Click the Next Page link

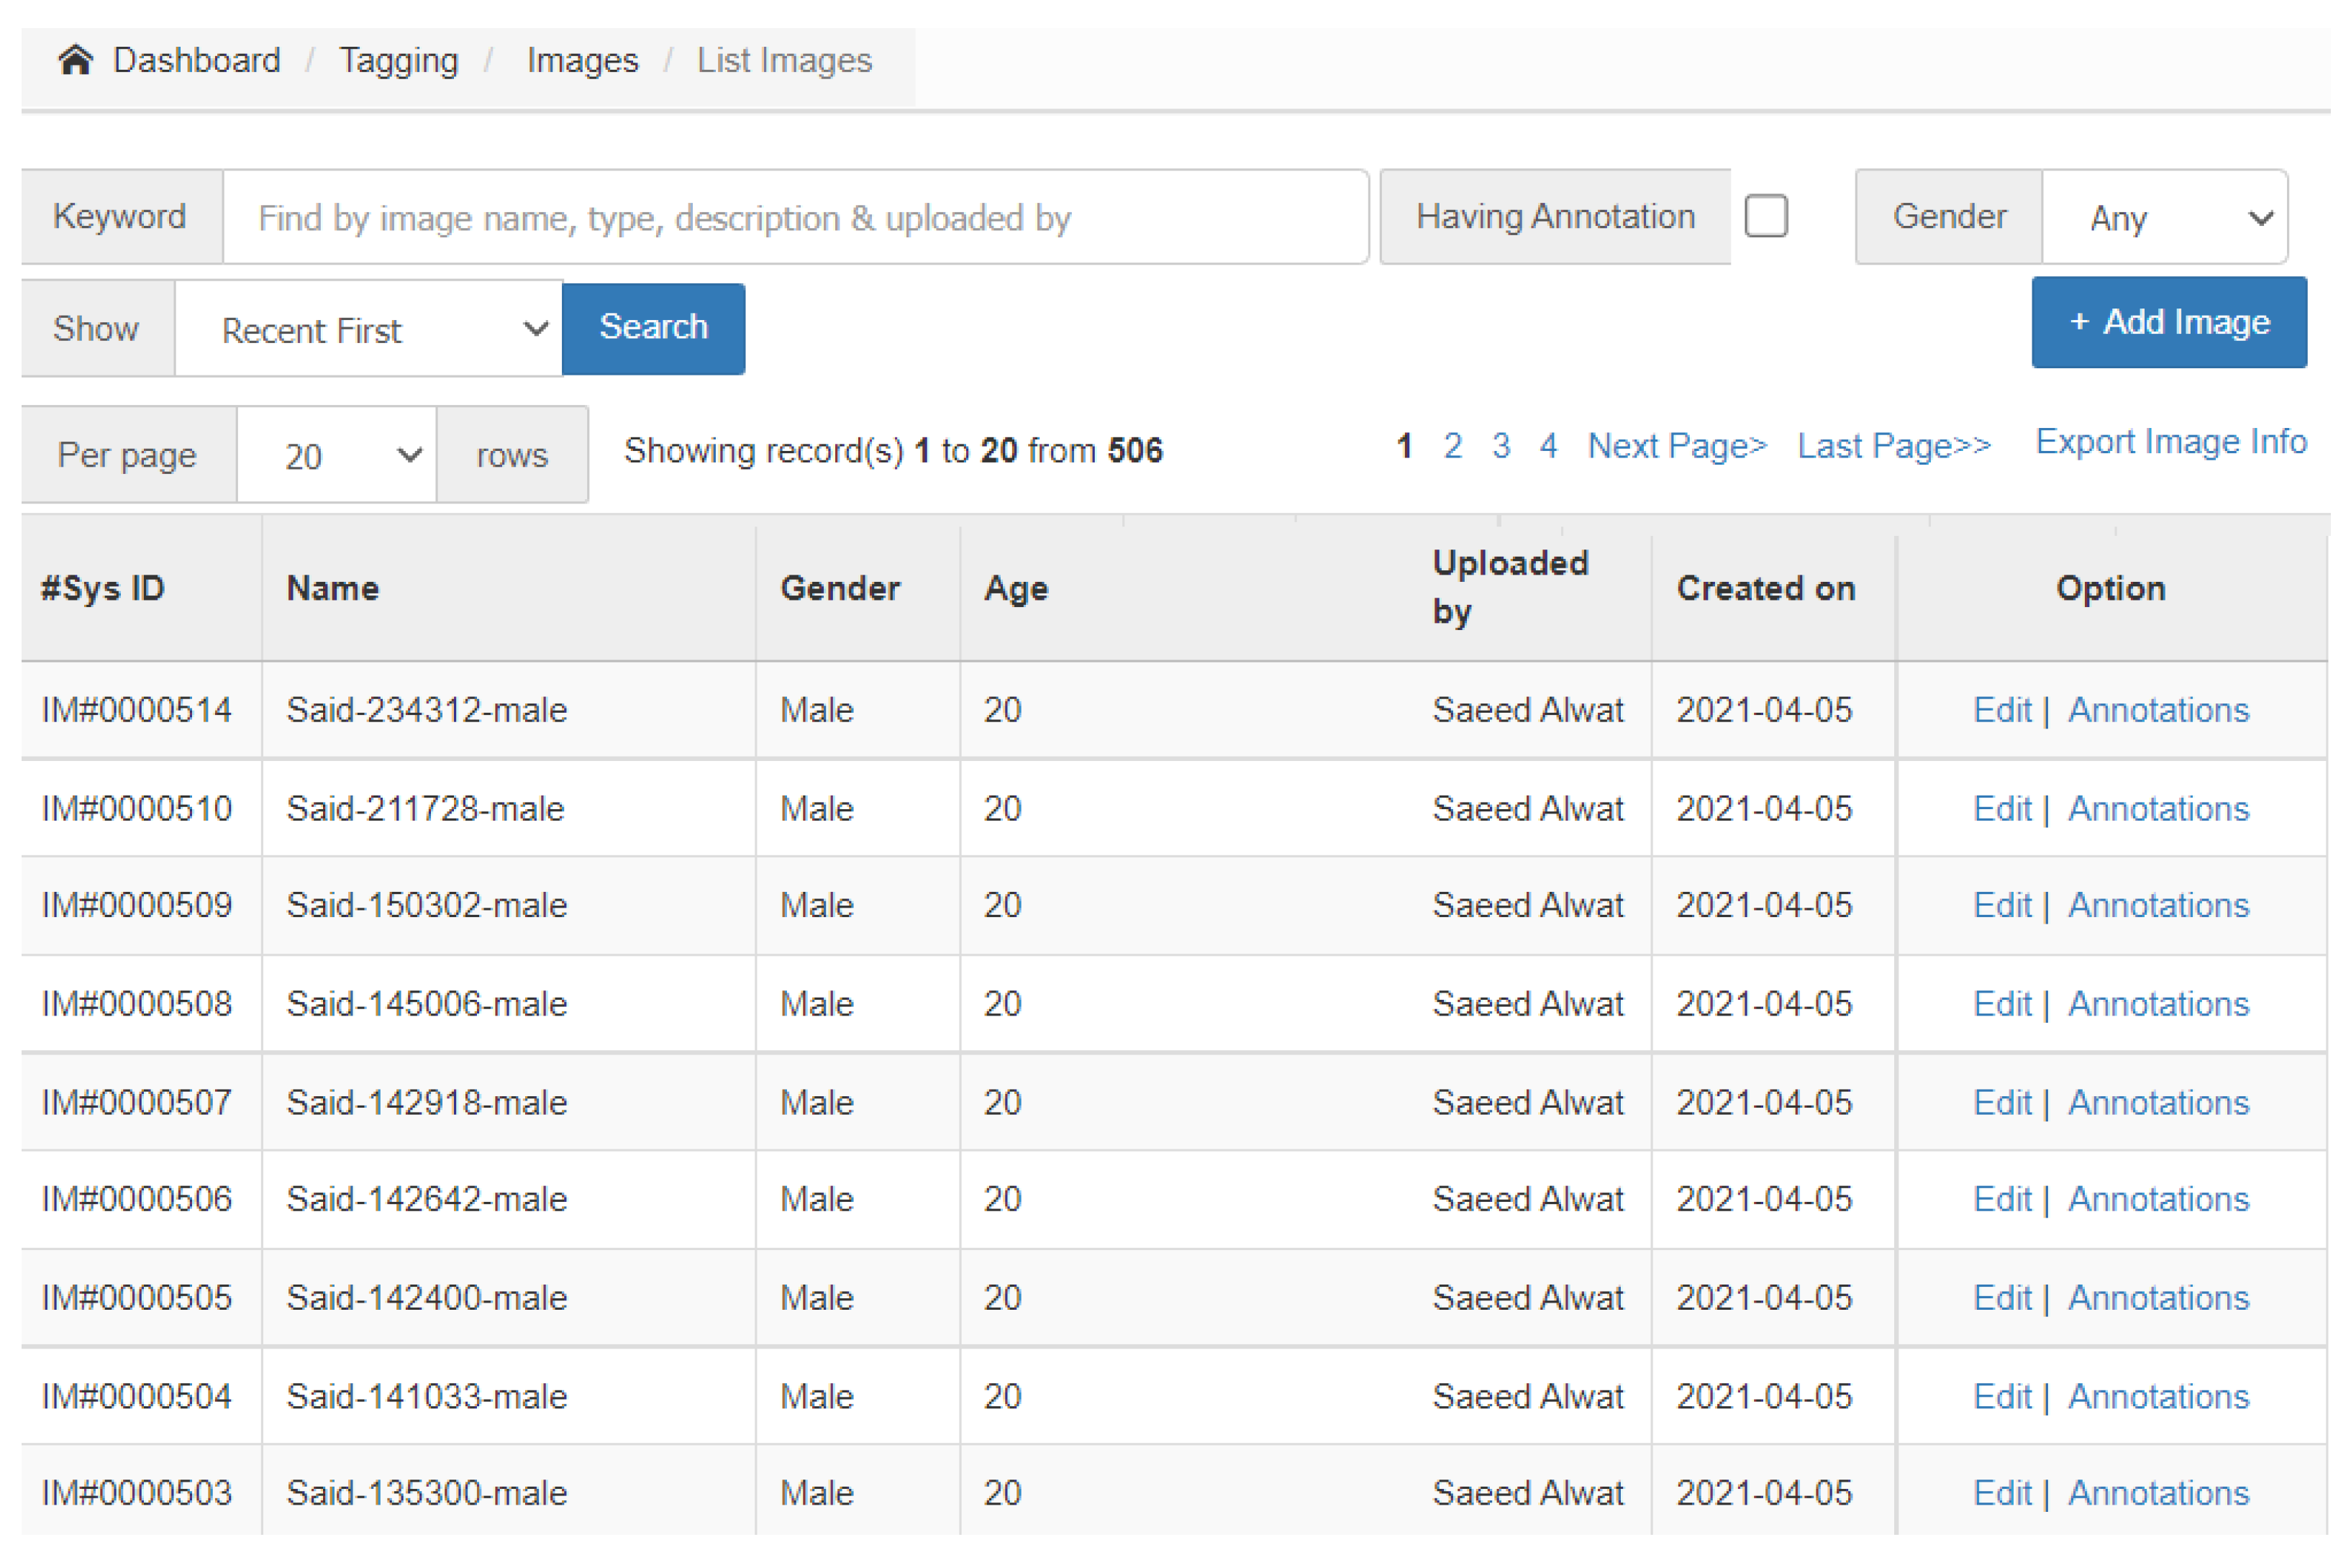[x=1677, y=446]
